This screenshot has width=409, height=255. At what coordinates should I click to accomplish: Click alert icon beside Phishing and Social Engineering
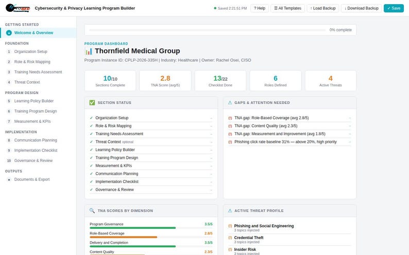(x=230, y=226)
